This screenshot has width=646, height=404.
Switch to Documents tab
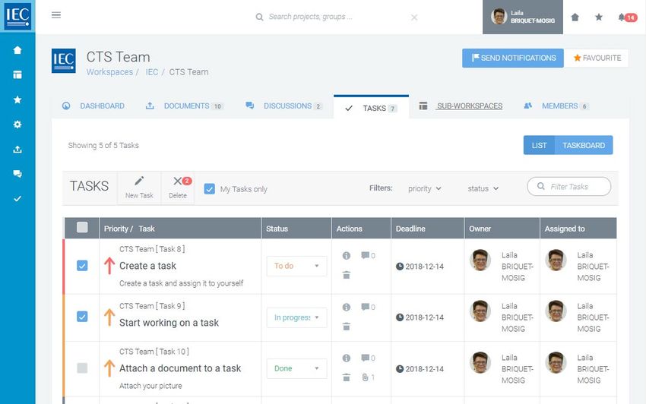click(185, 106)
